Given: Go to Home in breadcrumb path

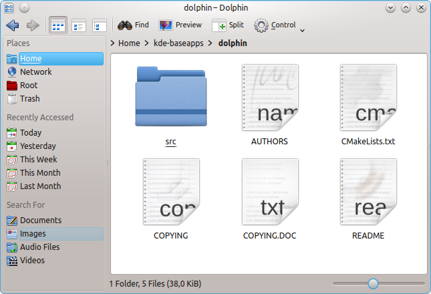Looking at the screenshot, I should (129, 43).
